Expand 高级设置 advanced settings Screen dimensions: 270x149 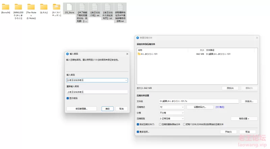(244, 119)
